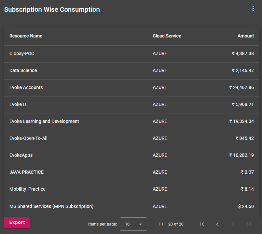Click the next page arrow
This screenshot has width=262, height=234.
[x=233, y=224]
